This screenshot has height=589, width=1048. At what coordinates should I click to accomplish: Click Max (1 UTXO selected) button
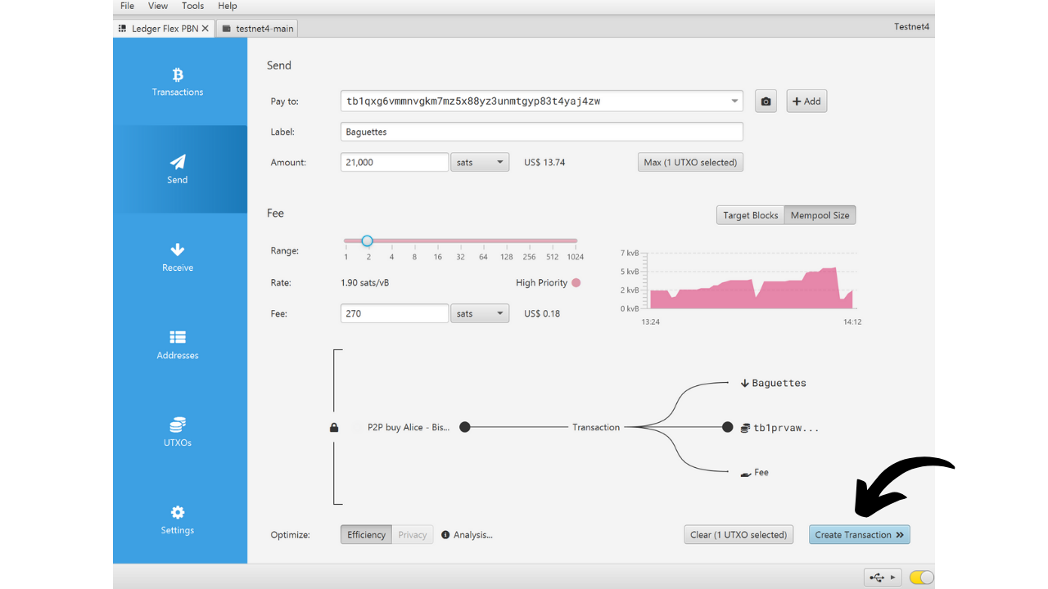pyautogui.click(x=690, y=162)
